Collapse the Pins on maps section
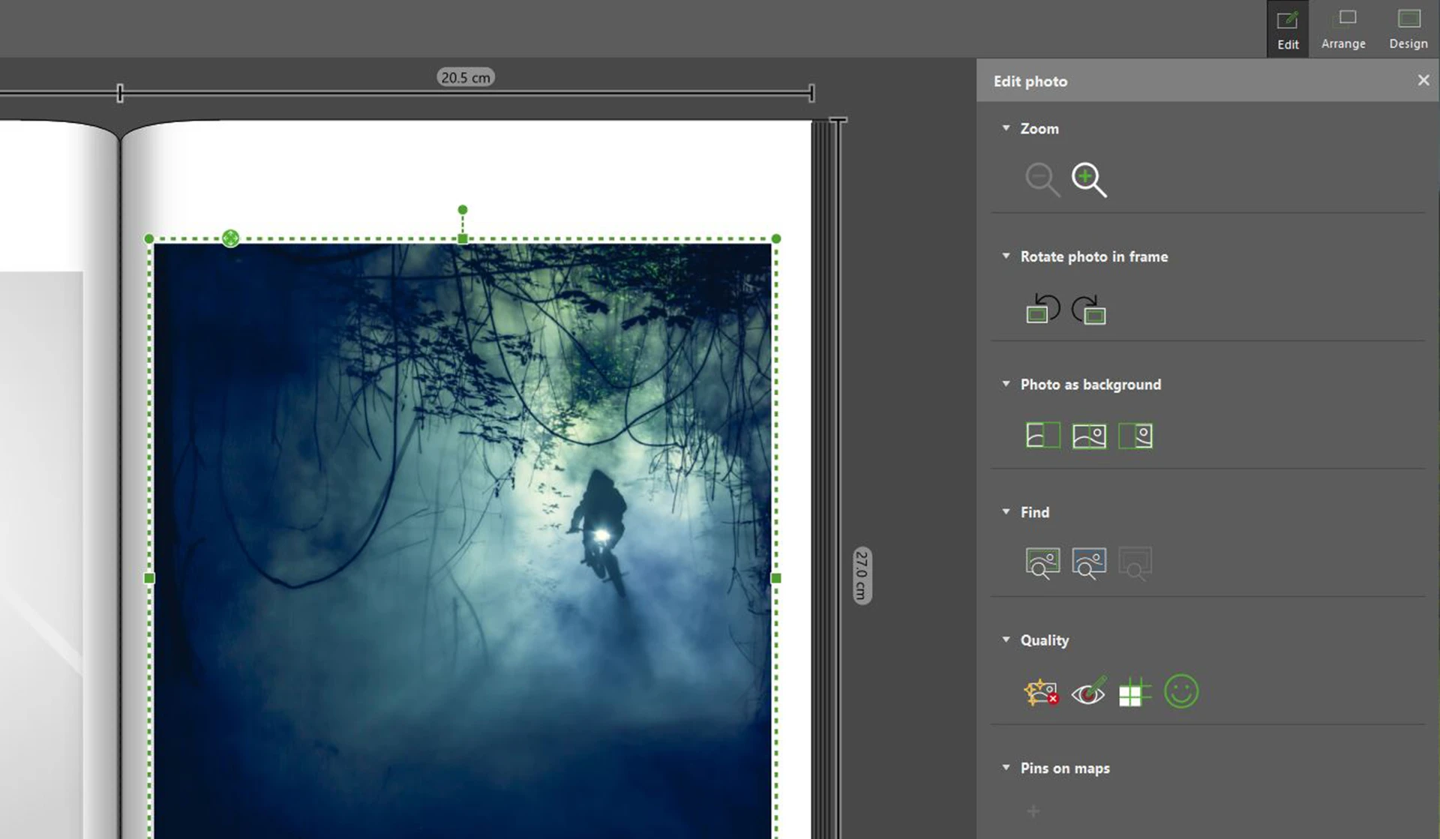The width and height of the screenshot is (1440, 839). click(1006, 768)
